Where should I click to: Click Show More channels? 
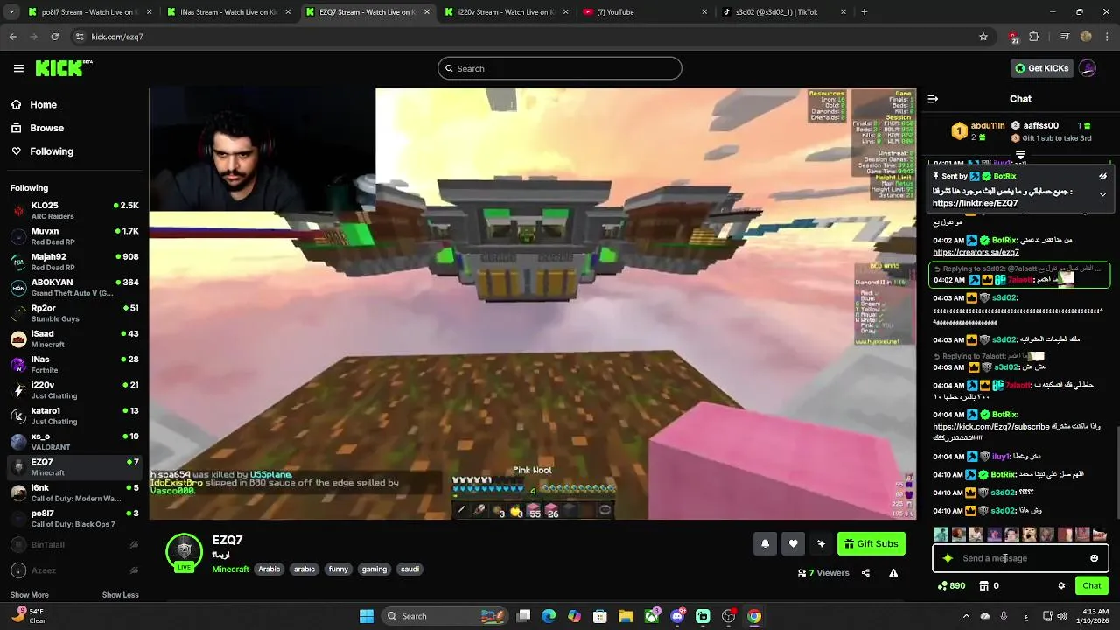[29, 595]
